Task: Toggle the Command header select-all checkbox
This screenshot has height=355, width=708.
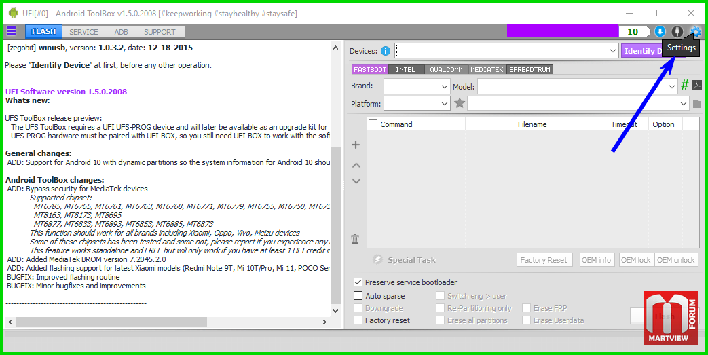Action: (373, 124)
